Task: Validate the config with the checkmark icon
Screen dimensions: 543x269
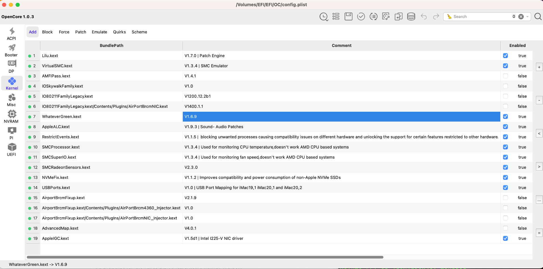Action: 361,17
